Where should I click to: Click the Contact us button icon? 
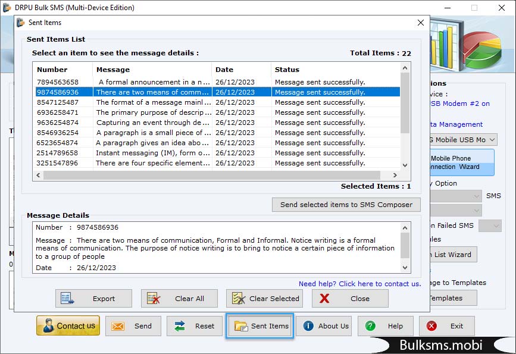(48, 325)
